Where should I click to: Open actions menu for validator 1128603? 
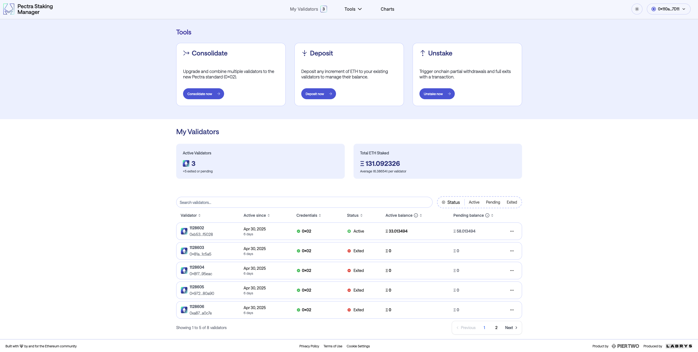(x=511, y=251)
